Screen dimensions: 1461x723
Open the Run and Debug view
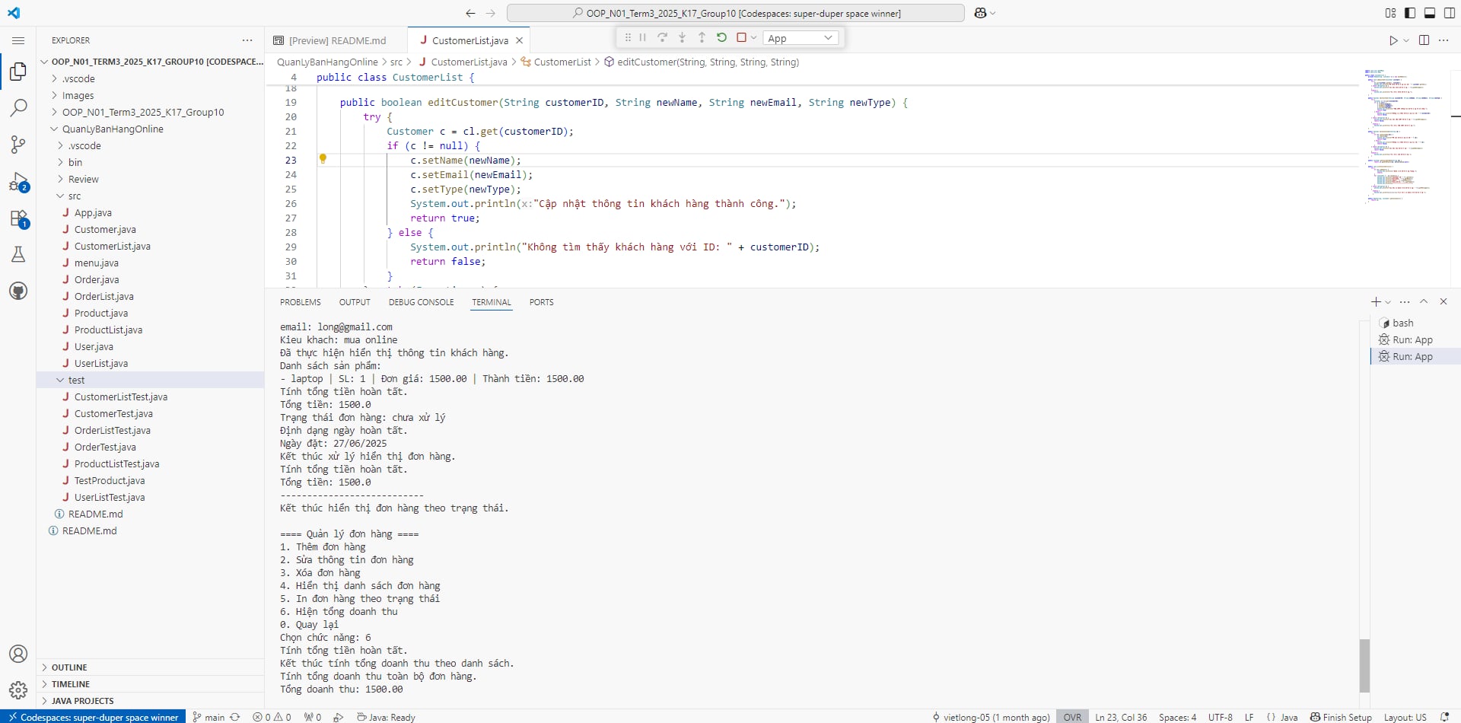coord(18,182)
